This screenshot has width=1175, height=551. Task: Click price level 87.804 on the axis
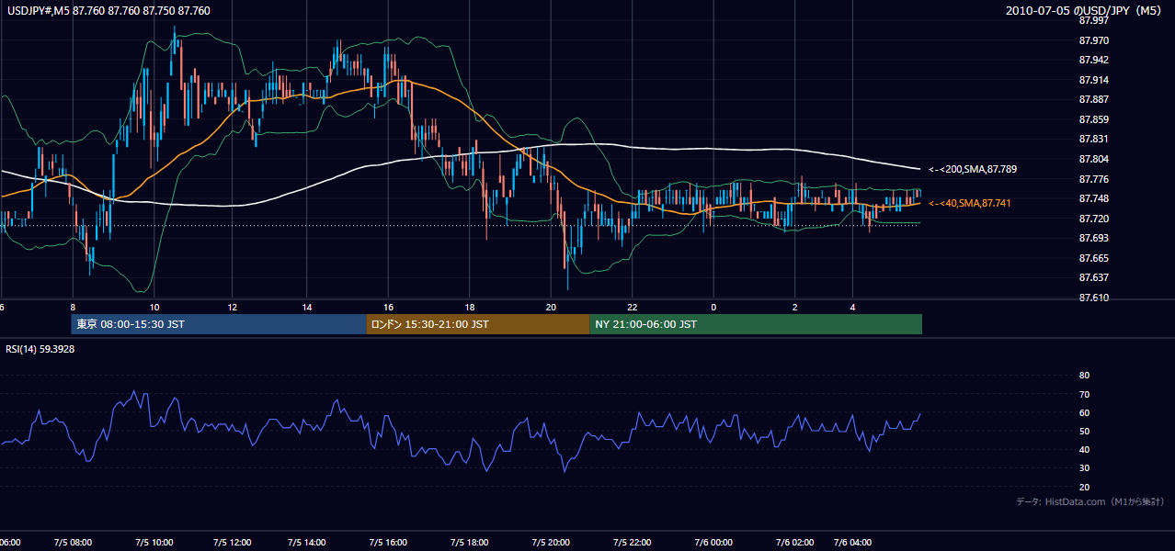pos(1092,159)
